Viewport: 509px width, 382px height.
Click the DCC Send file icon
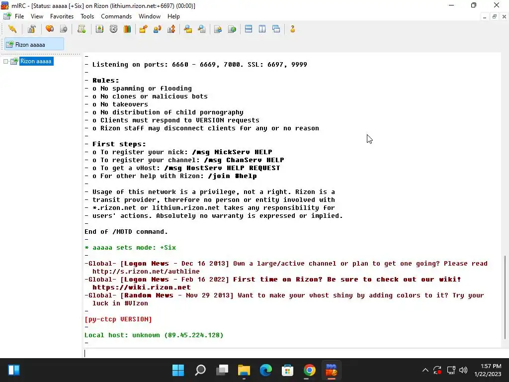click(143, 29)
